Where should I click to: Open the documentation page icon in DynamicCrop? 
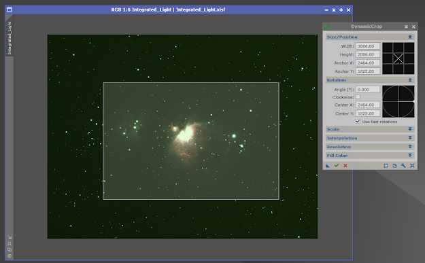394,166
